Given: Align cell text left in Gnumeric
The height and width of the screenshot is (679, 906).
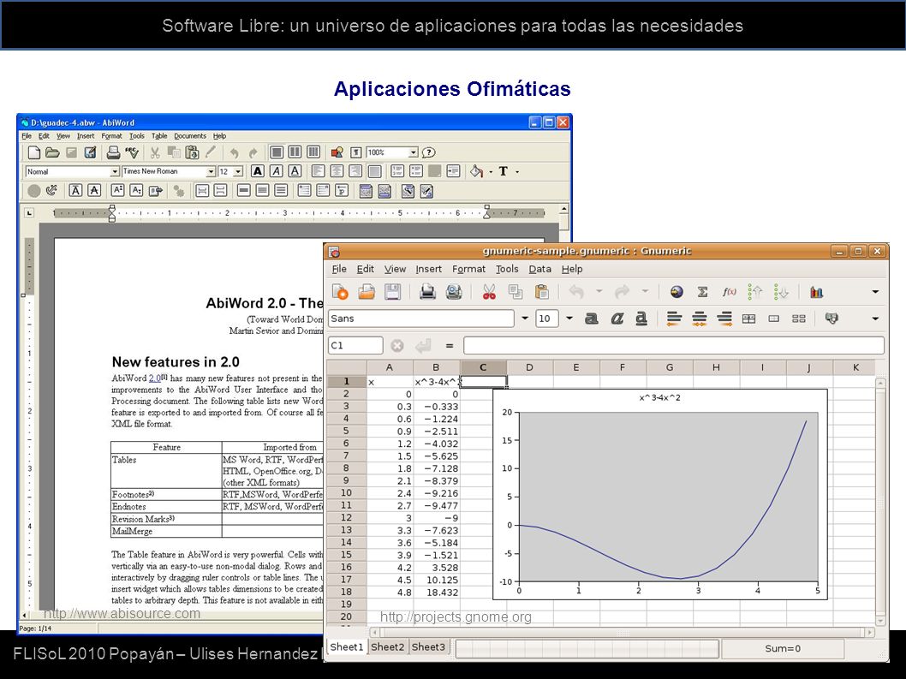Looking at the screenshot, I should 674,319.
